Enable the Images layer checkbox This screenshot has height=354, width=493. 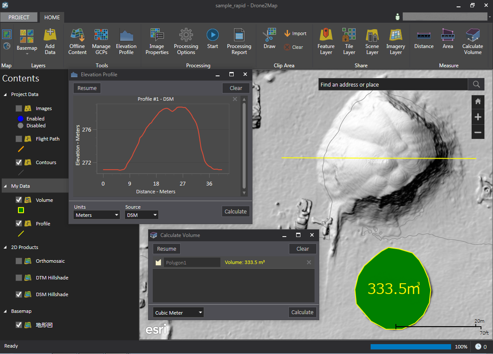19,108
